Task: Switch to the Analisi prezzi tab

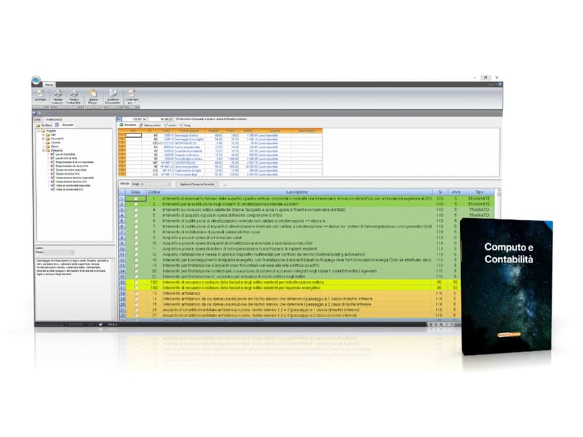Action: (54, 119)
